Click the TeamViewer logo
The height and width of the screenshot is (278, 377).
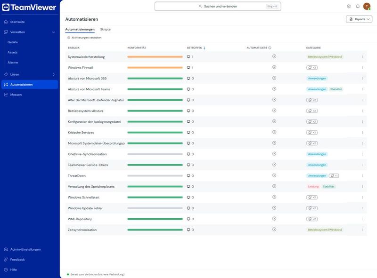point(29,8)
